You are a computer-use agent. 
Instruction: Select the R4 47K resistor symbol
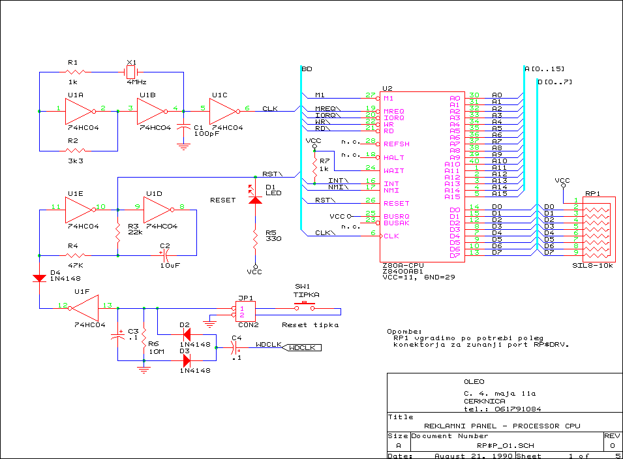click(75, 255)
